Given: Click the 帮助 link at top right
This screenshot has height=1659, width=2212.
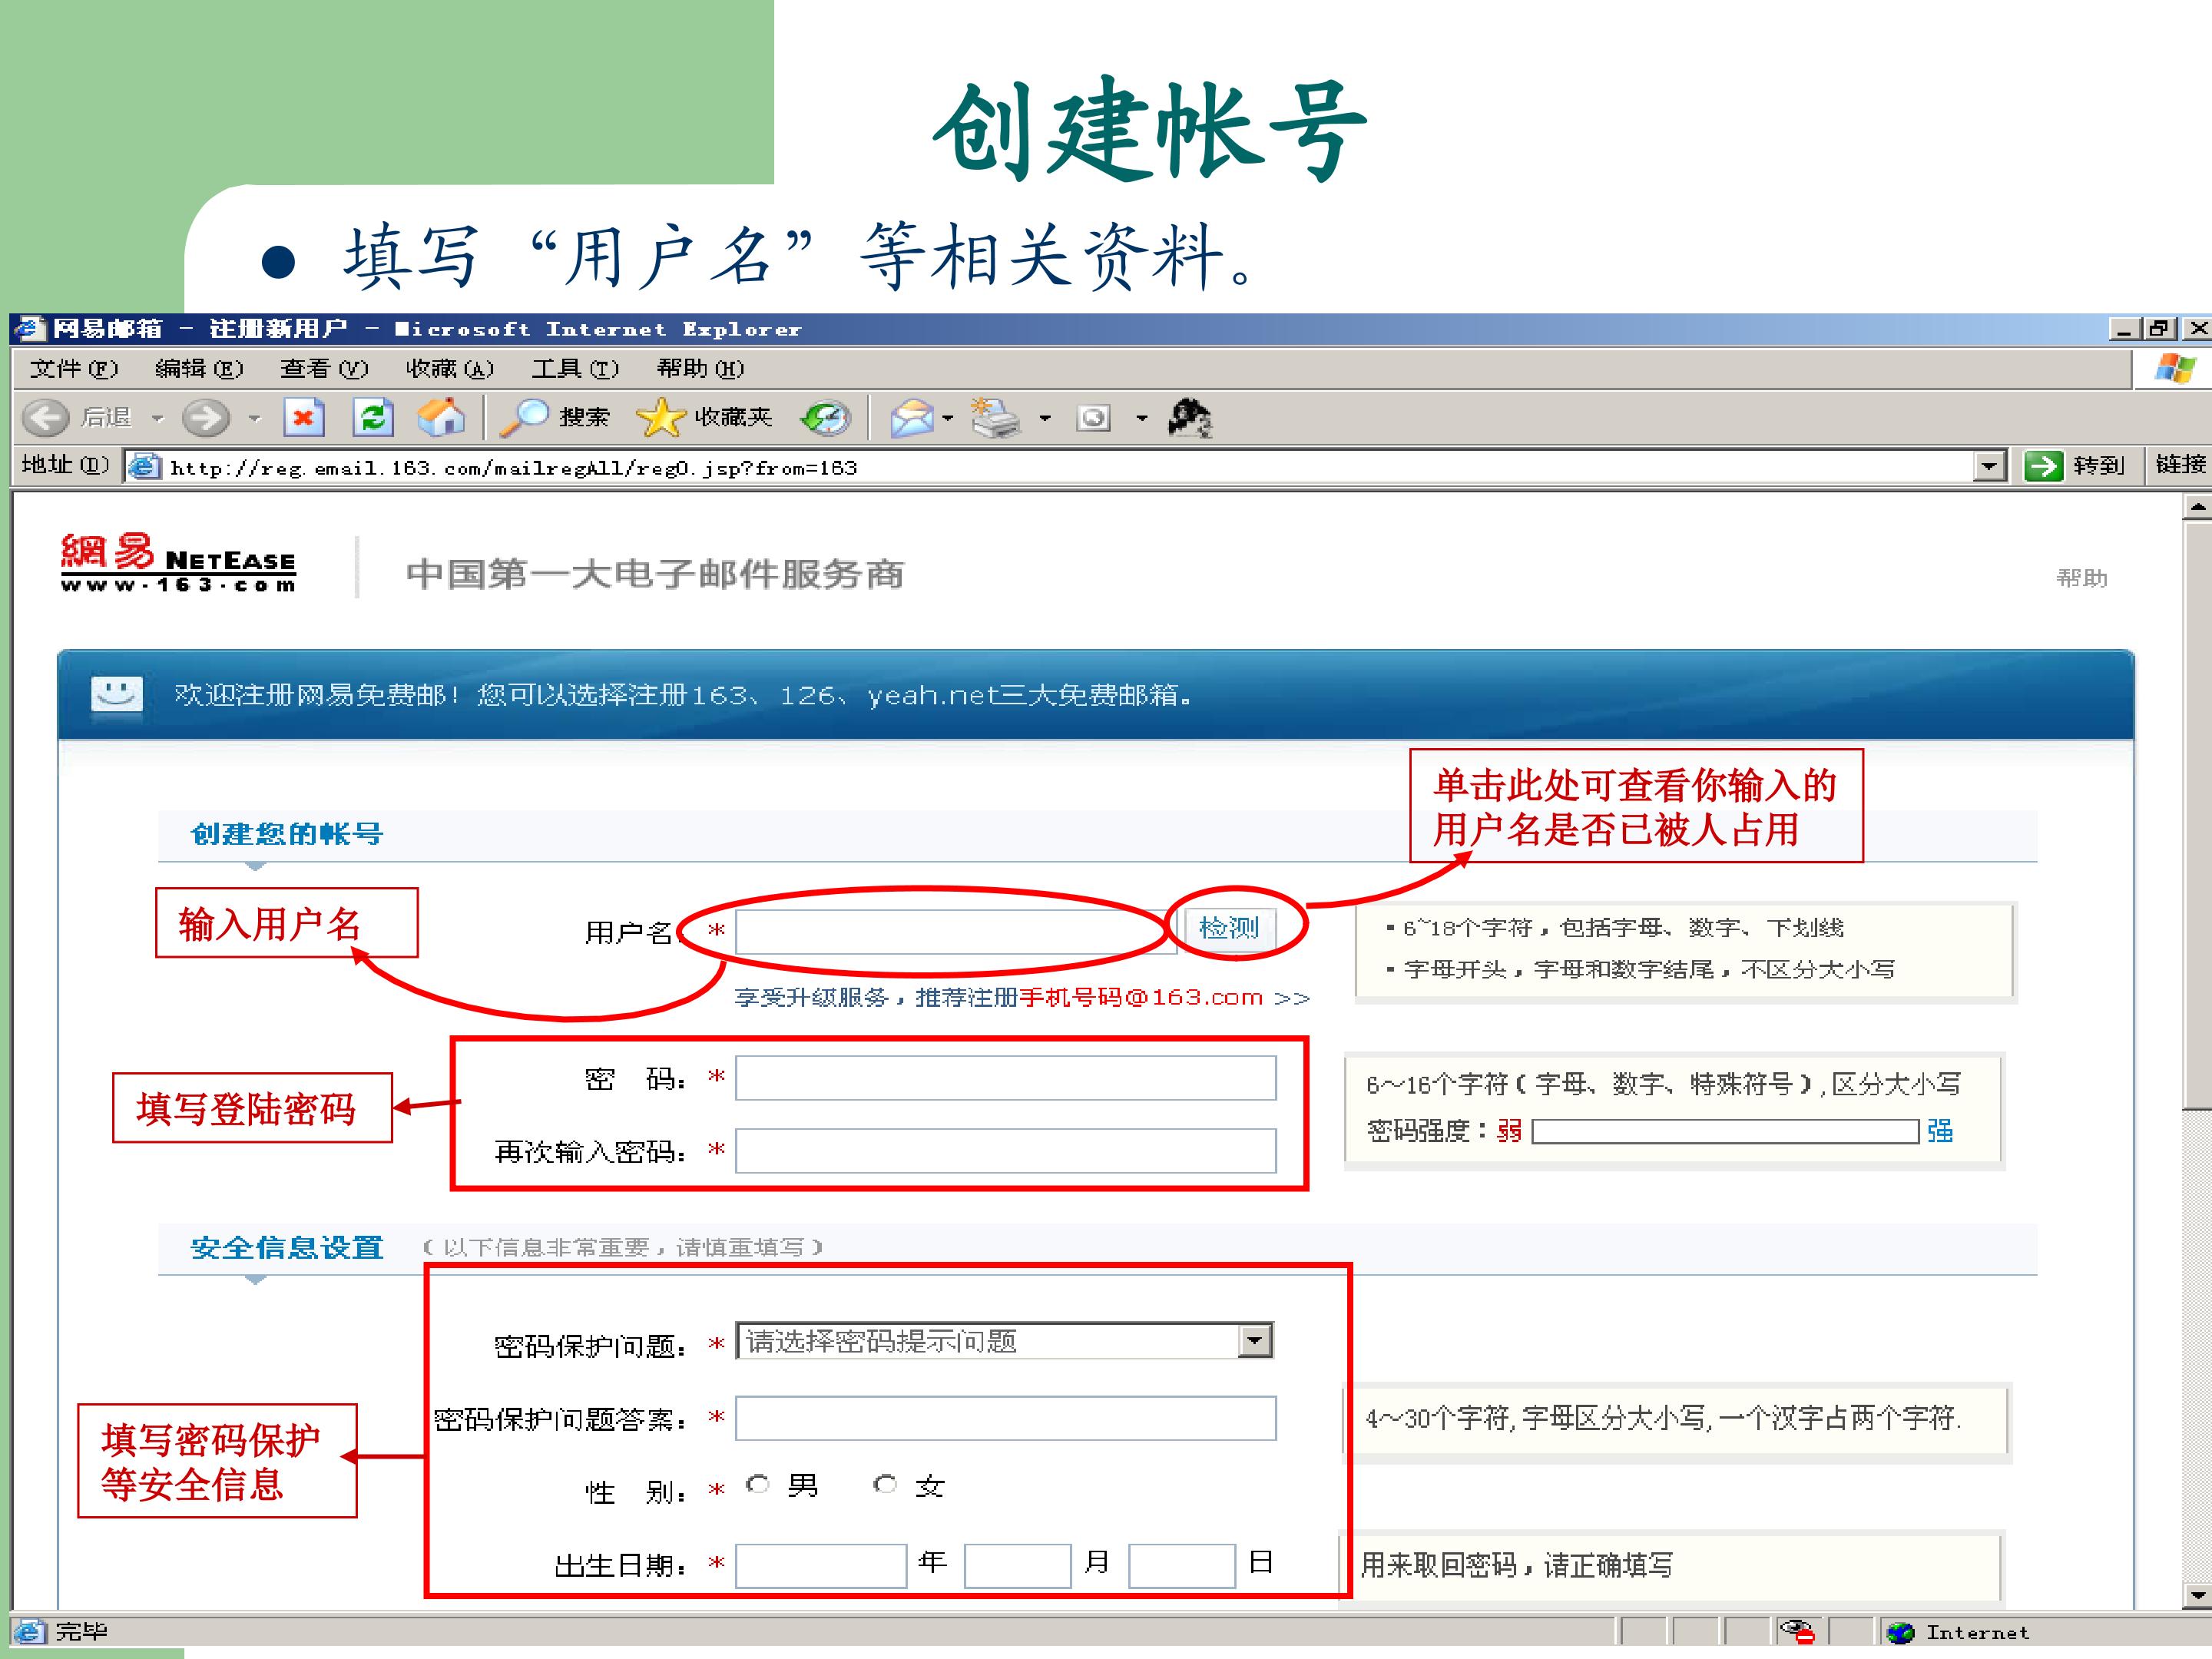Looking at the screenshot, I should [2082, 578].
